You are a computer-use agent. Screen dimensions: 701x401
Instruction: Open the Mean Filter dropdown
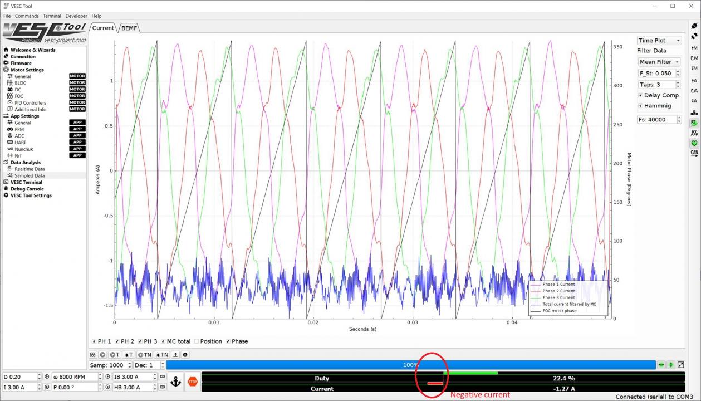pos(659,62)
